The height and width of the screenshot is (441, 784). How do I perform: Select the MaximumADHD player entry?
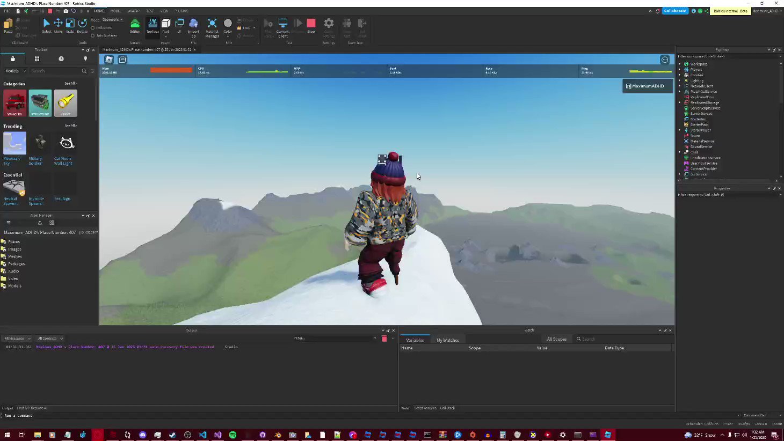click(648, 86)
